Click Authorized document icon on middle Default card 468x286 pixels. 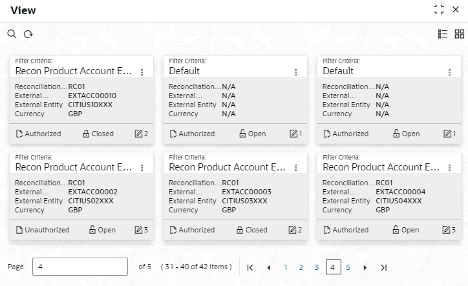pos(173,134)
